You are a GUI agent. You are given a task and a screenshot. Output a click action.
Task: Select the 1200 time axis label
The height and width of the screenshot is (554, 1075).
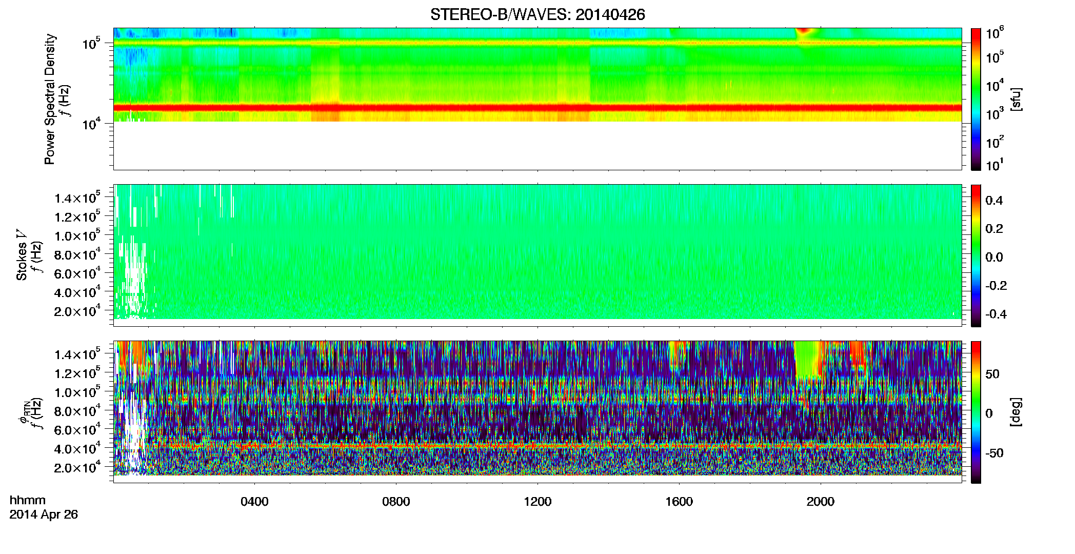[x=537, y=502]
